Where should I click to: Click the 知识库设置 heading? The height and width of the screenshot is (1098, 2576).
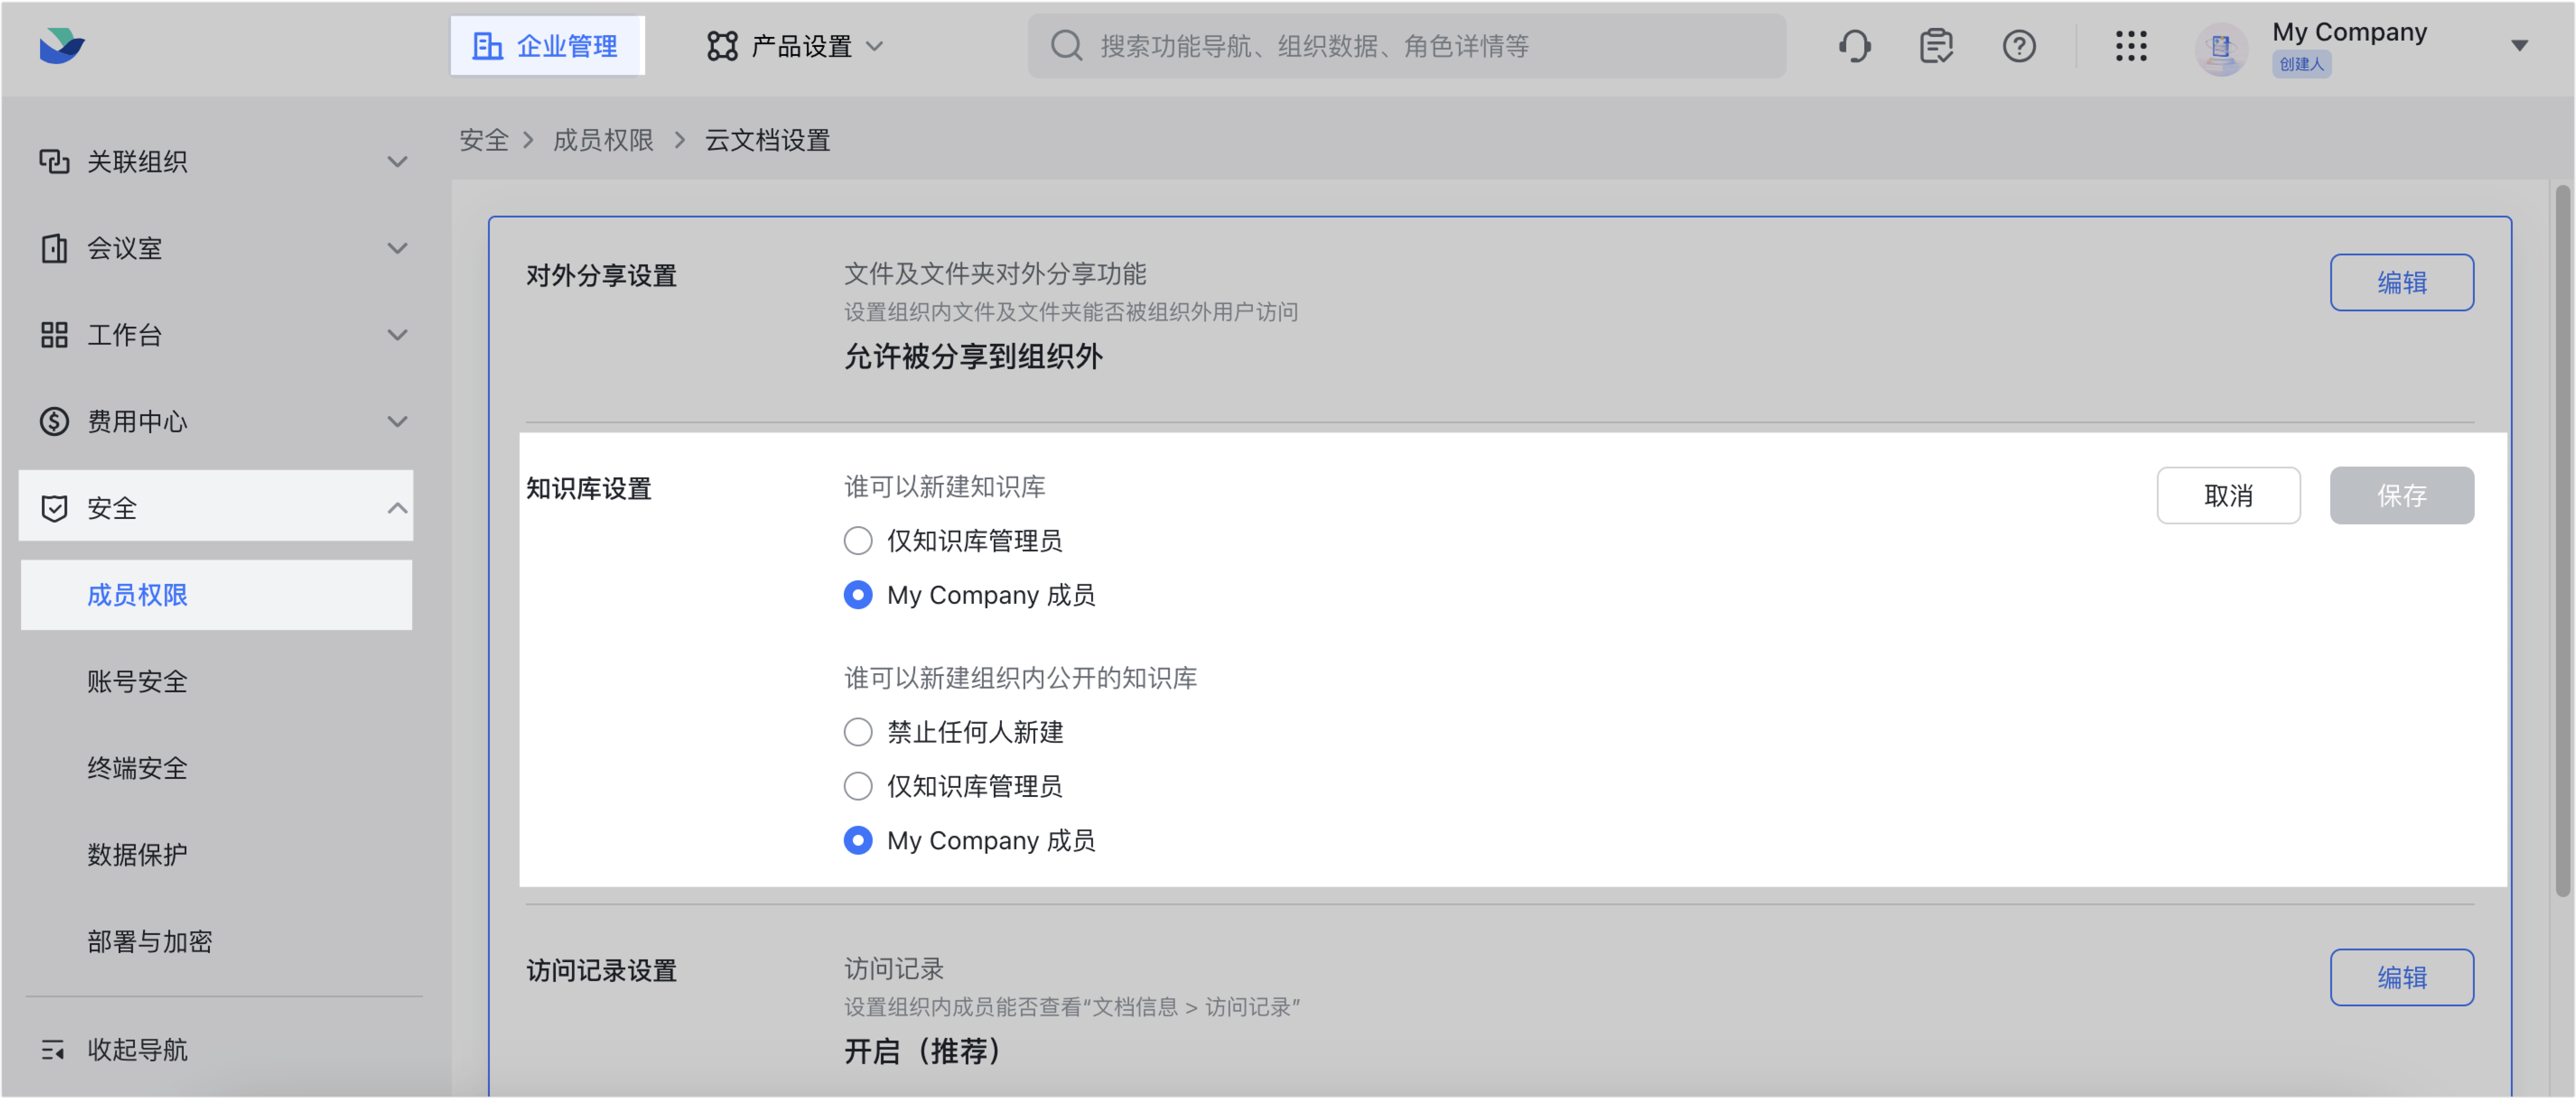click(589, 490)
